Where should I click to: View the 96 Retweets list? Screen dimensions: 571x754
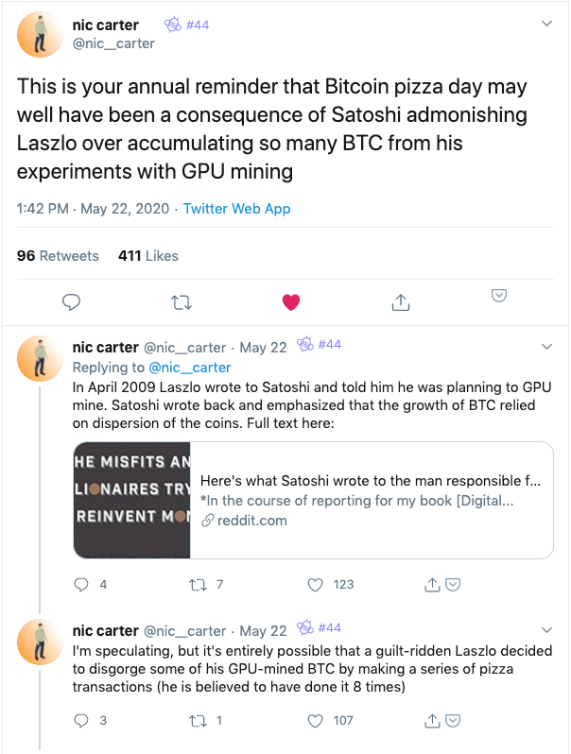coord(58,256)
